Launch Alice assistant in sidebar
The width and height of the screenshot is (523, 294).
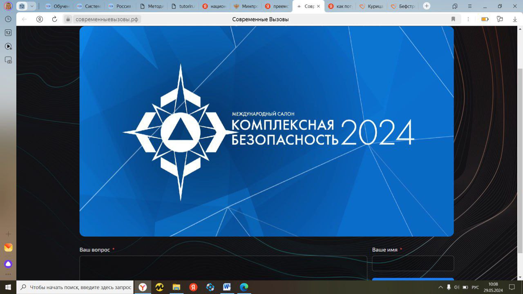click(8, 263)
